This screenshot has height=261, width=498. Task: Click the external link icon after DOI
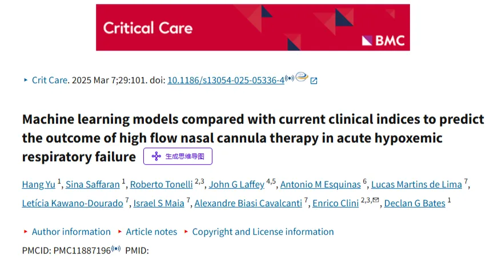(314, 81)
